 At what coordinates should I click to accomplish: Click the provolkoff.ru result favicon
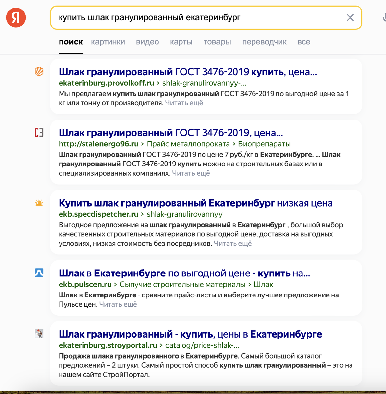39,72
